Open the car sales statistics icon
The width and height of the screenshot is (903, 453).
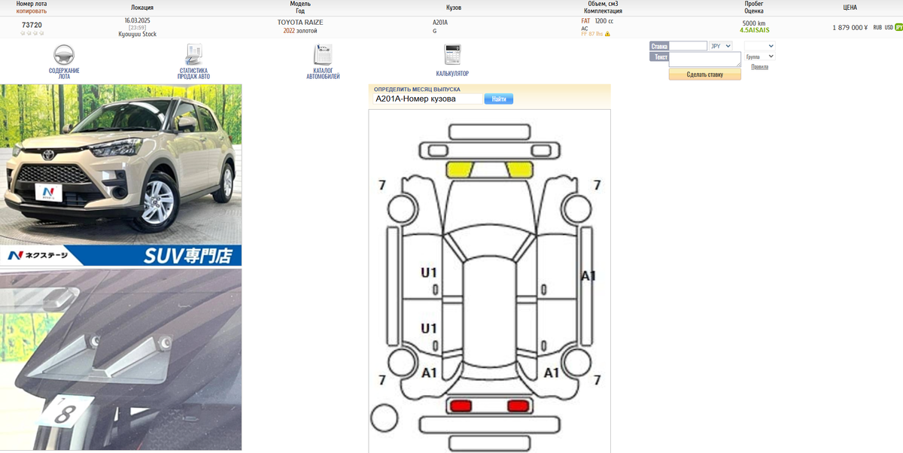(x=194, y=55)
